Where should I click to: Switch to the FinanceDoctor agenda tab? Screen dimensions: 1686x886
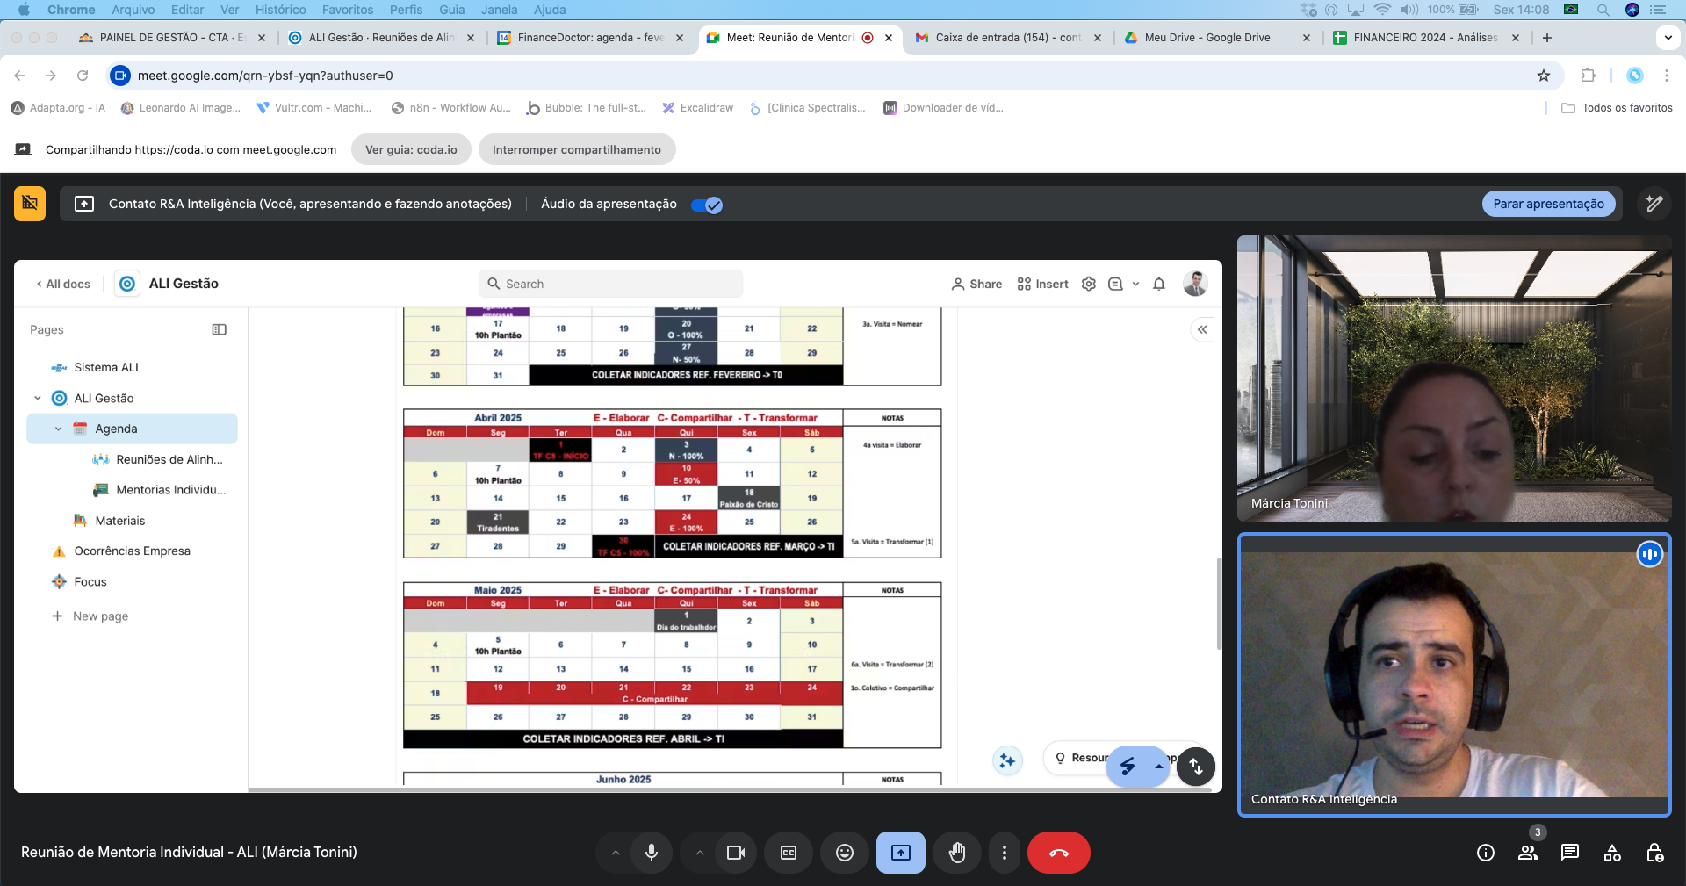point(590,38)
